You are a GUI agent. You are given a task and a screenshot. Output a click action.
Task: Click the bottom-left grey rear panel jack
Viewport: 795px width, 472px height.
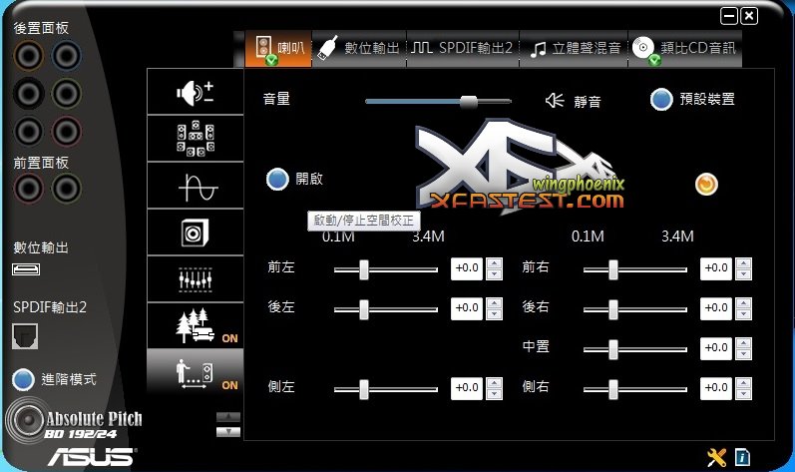click(x=28, y=132)
